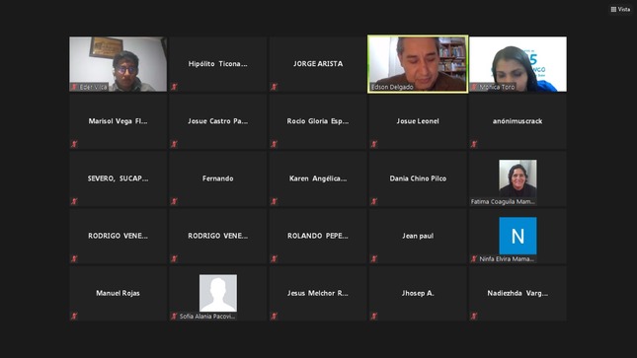
Task: Click the muted mic icon on Hipólito Ticona tile
Action: point(174,87)
